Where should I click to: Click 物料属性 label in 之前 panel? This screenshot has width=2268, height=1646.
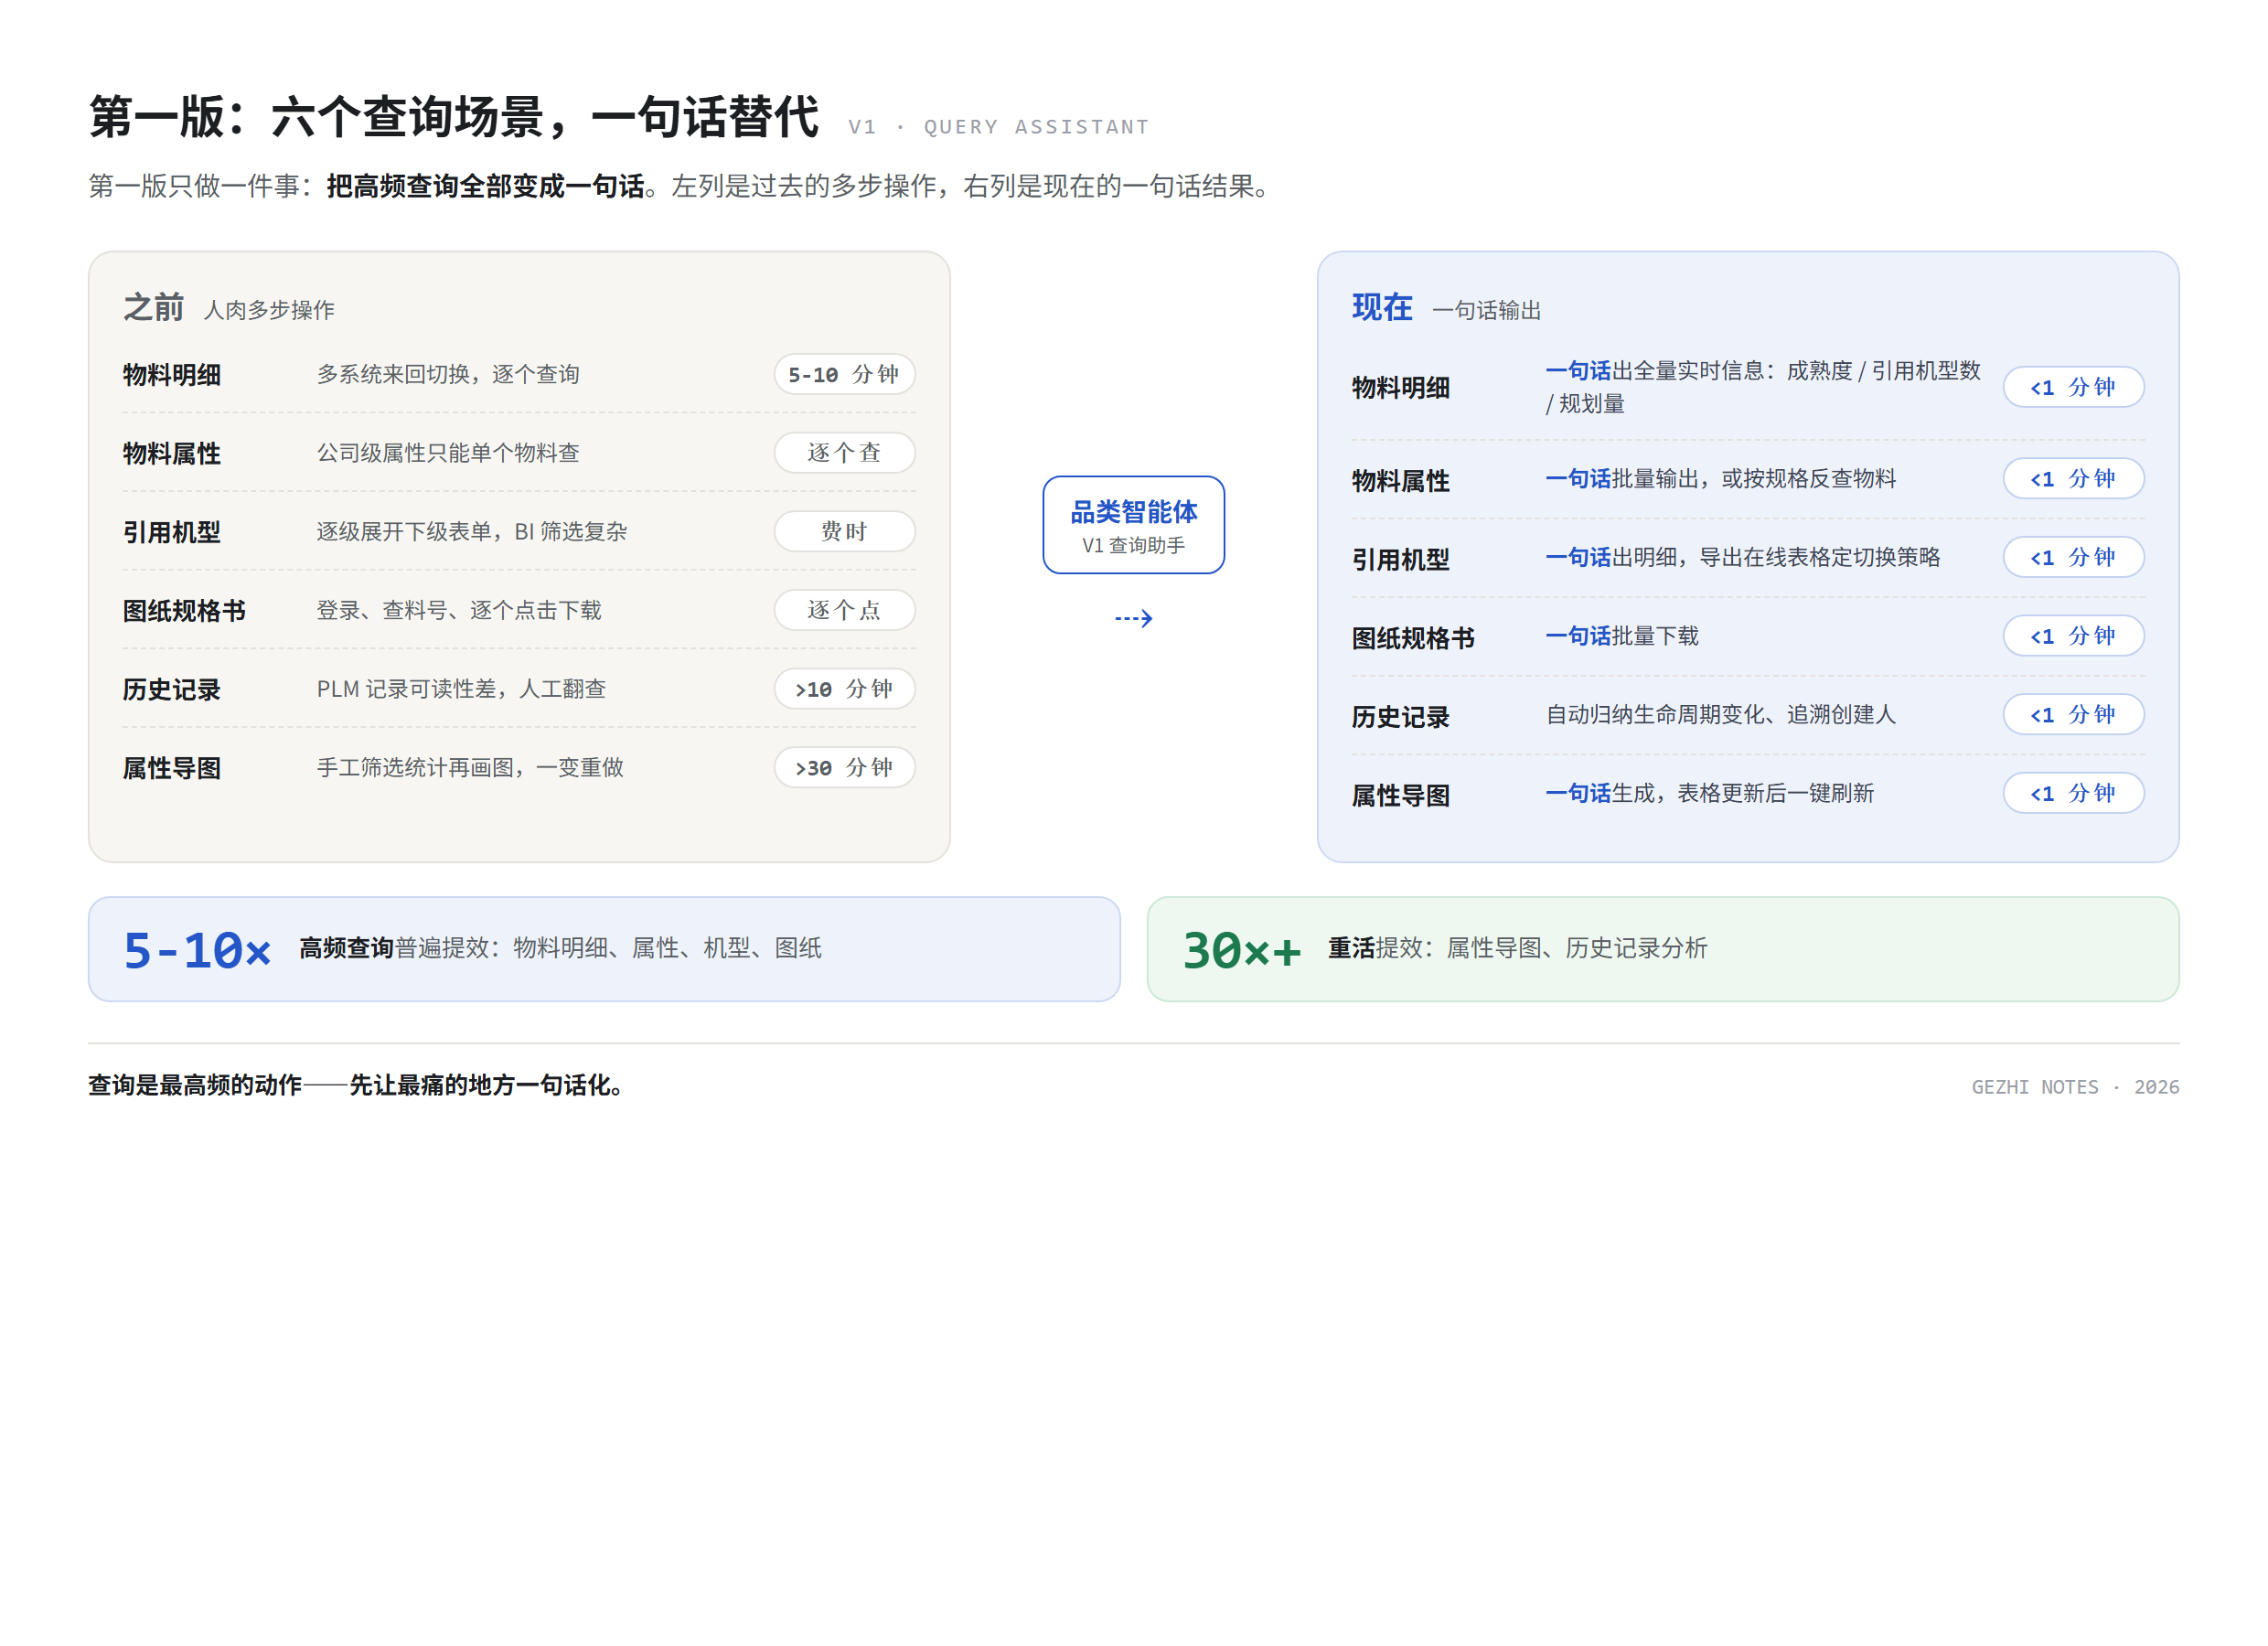coord(172,453)
